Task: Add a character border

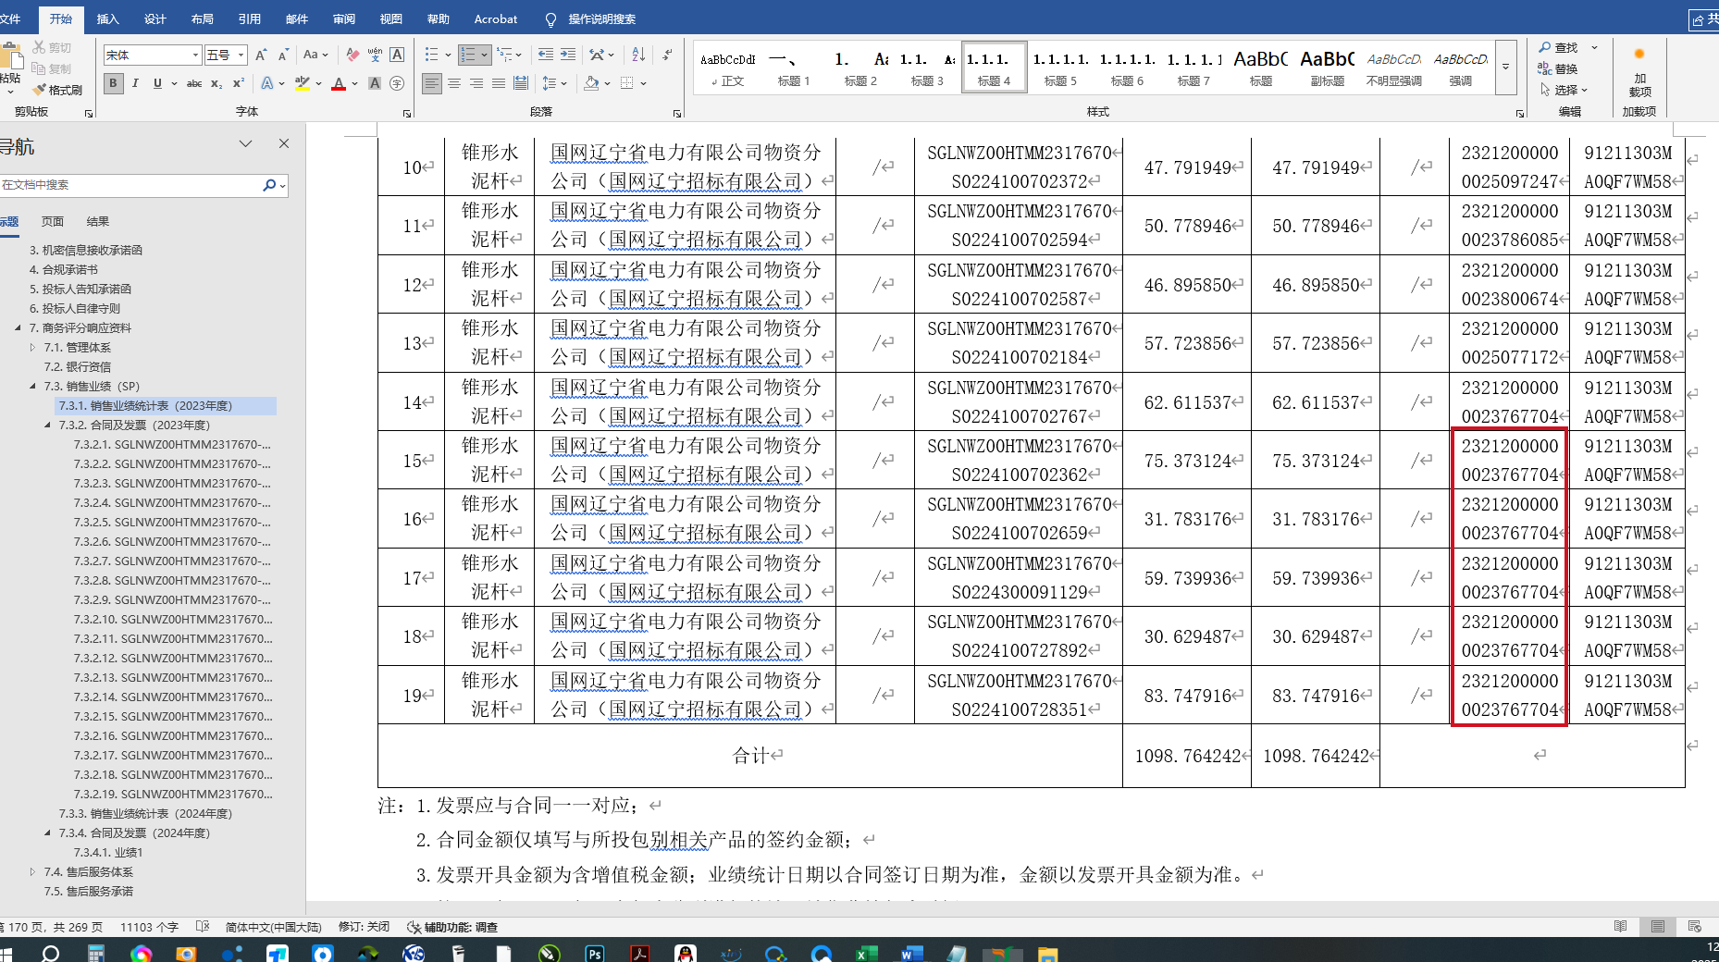Action: point(397,55)
